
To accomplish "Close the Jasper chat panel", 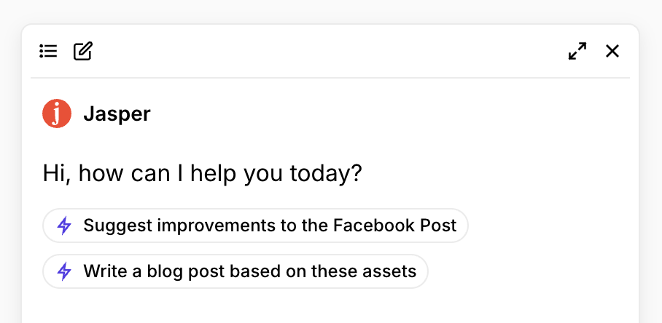I will click(612, 52).
